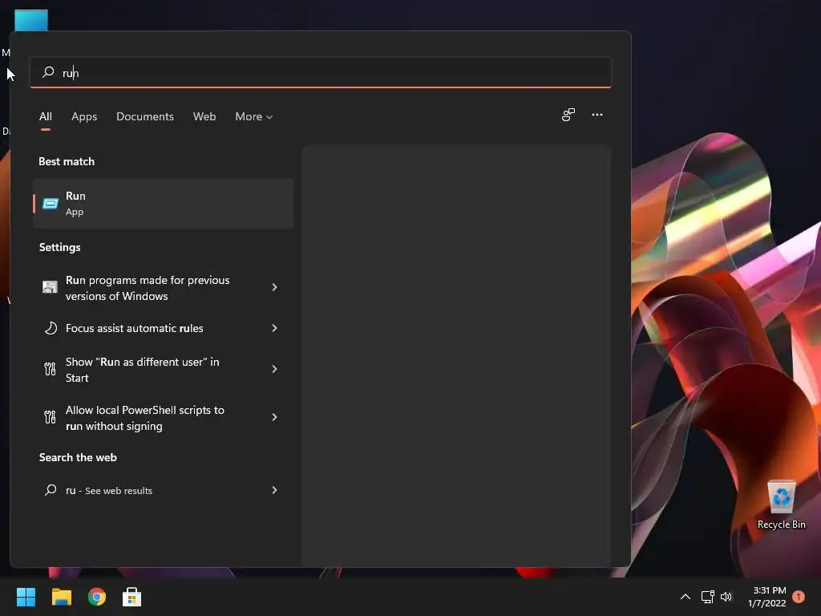Click magnifier icon beside ru web results

point(51,490)
